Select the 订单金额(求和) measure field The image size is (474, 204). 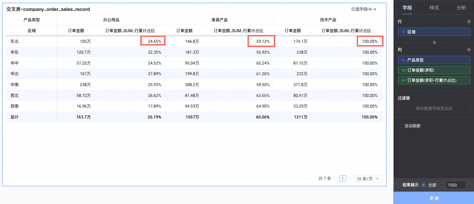click(434, 70)
